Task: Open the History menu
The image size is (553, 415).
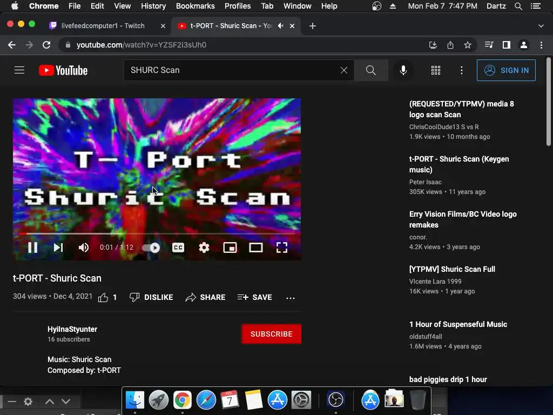Action: point(153,6)
